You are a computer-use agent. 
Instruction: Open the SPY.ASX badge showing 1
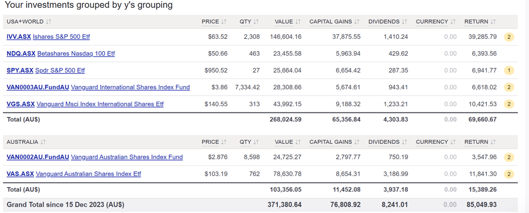point(509,70)
